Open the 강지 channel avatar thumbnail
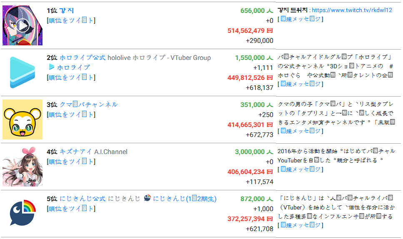Viewport: 403px width, 239px height. (x=23, y=25)
